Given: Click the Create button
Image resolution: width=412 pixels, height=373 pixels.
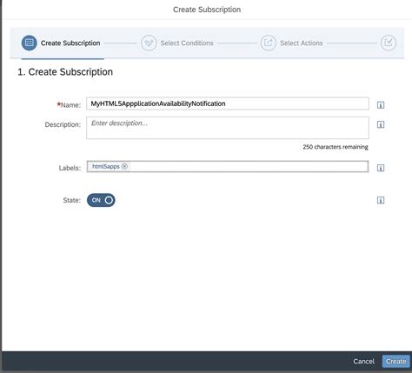Looking at the screenshot, I should point(395,362).
